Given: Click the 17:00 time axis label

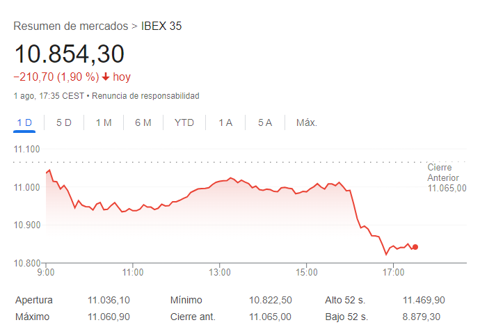Looking at the screenshot, I should 393,271.
